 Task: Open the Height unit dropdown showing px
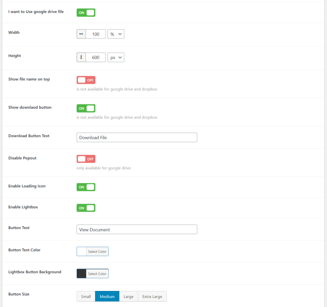pyautogui.click(x=116, y=57)
